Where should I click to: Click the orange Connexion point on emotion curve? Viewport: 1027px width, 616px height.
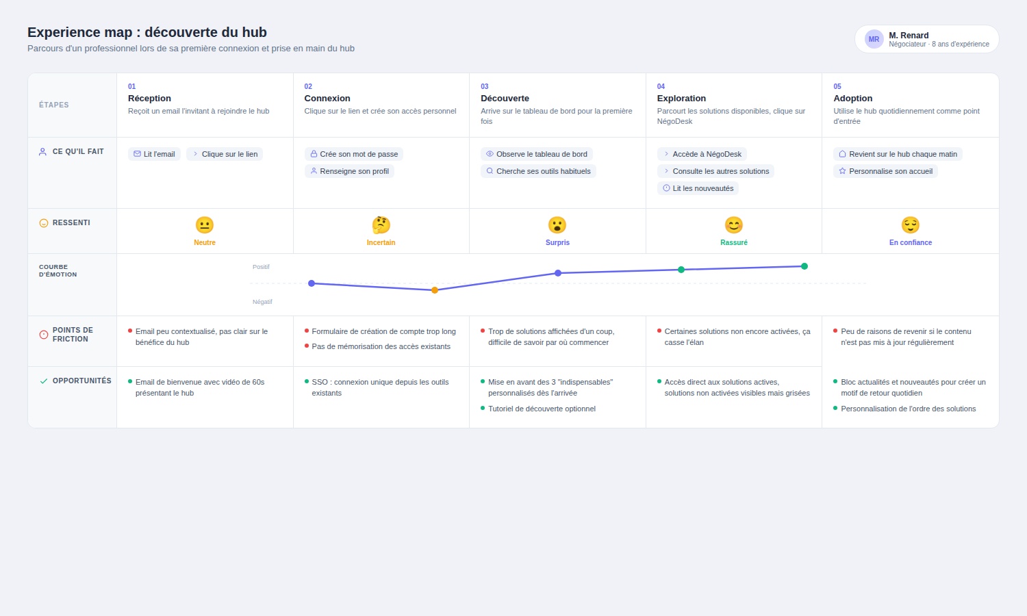(435, 290)
